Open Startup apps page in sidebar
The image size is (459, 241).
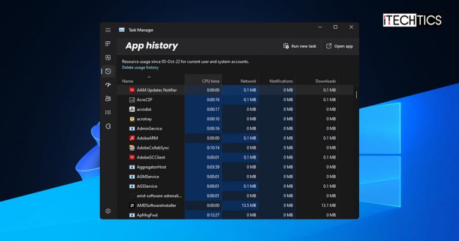pyautogui.click(x=108, y=85)
